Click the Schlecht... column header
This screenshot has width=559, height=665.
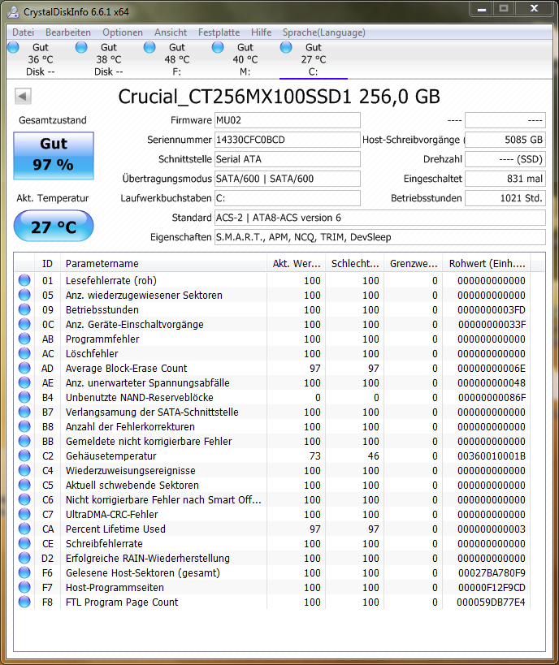click(x=355, y=263)
